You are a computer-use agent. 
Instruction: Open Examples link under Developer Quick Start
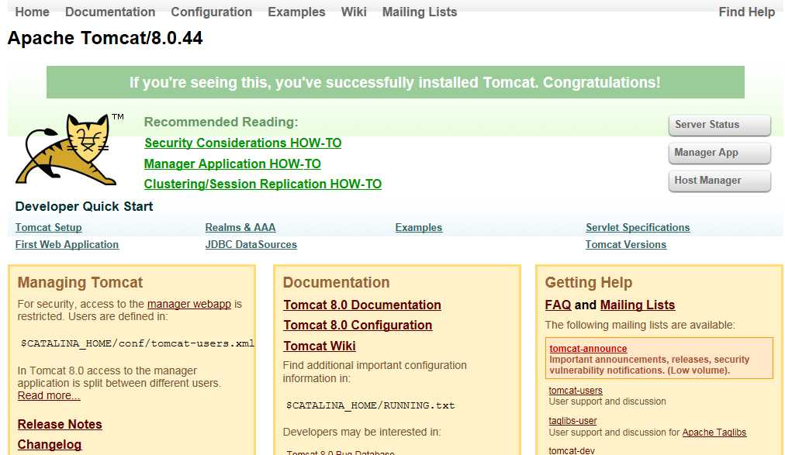pos(419,228)
